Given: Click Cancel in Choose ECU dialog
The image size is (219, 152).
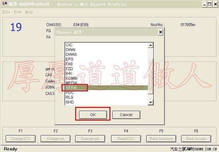Looking at the screenshot, I should pyautogui.click(x=126, y=115).
